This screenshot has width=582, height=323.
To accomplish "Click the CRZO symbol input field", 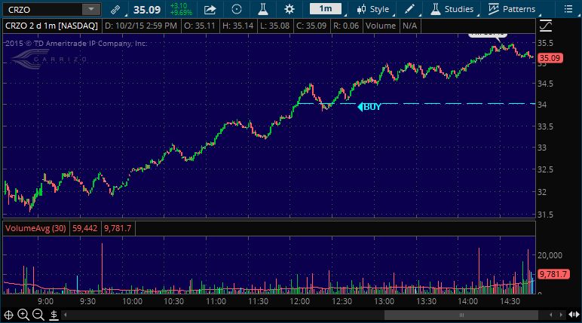I will click(x=41, y=10).
